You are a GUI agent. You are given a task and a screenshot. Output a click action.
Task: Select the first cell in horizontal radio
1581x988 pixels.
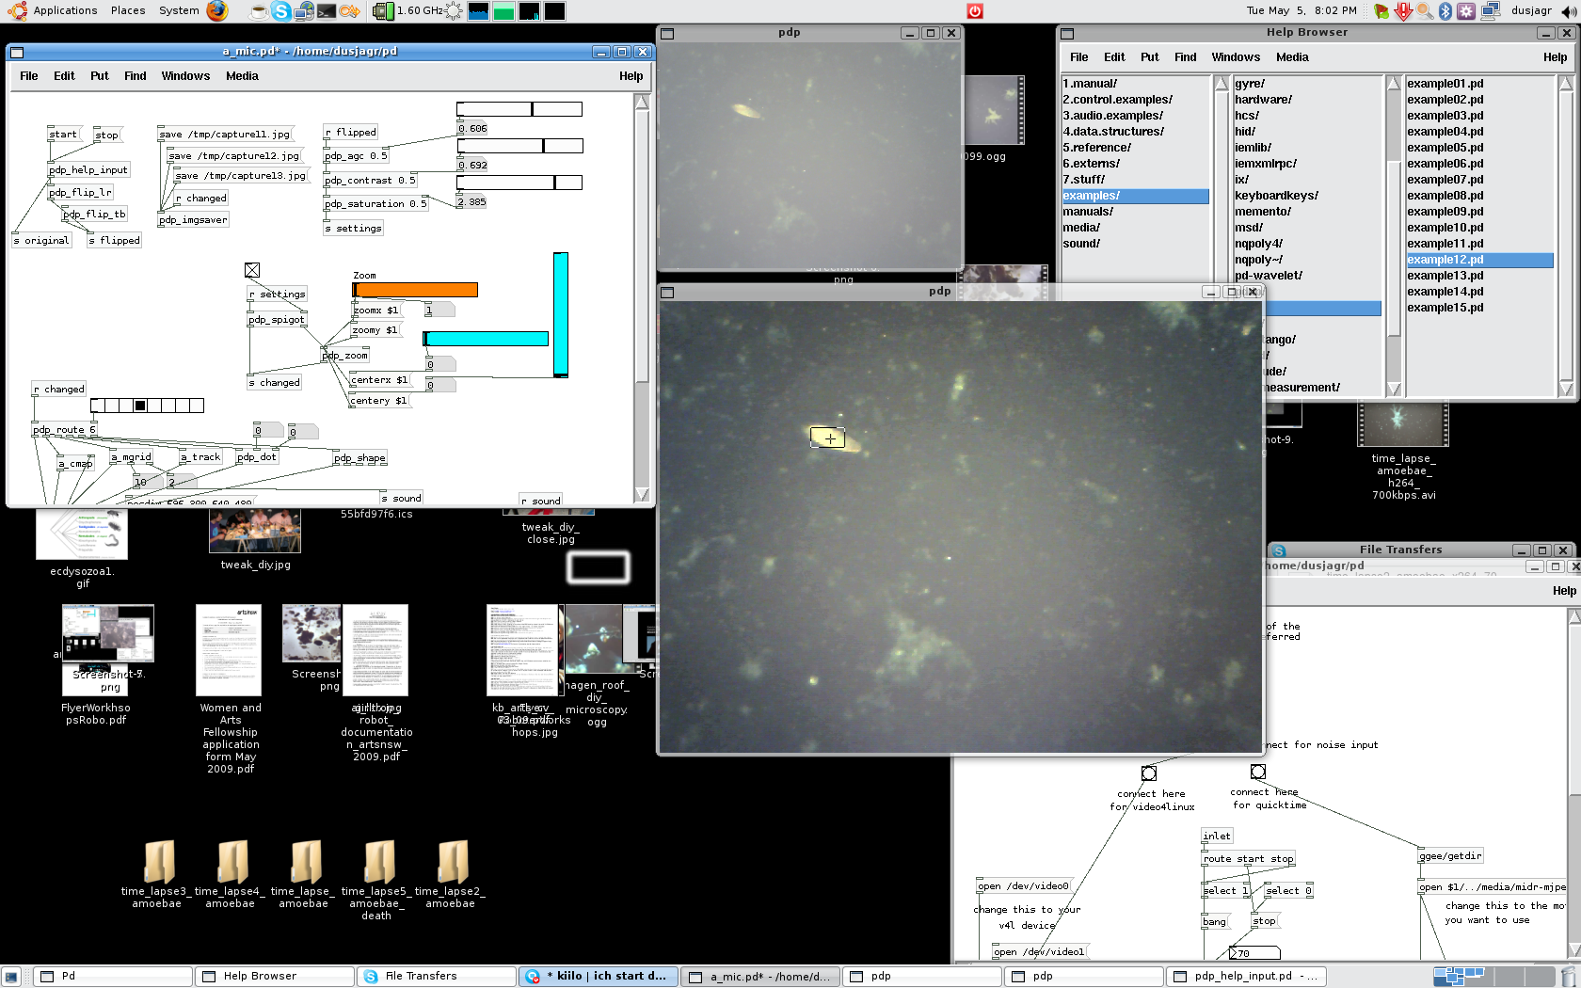98,406
